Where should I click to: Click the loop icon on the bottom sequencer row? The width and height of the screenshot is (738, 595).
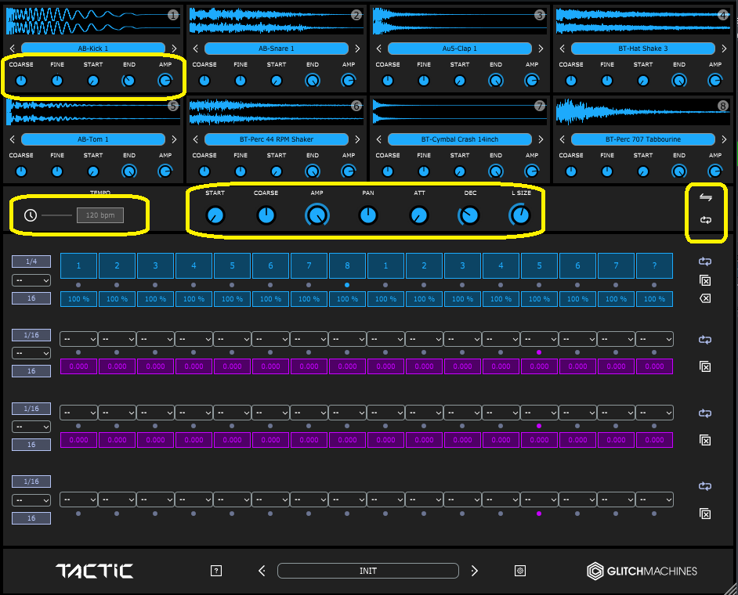705,486
